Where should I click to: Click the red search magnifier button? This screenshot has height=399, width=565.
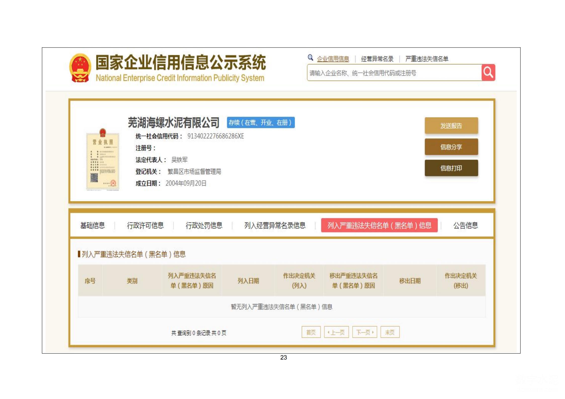pyautogui.click(x=488, y=73)
